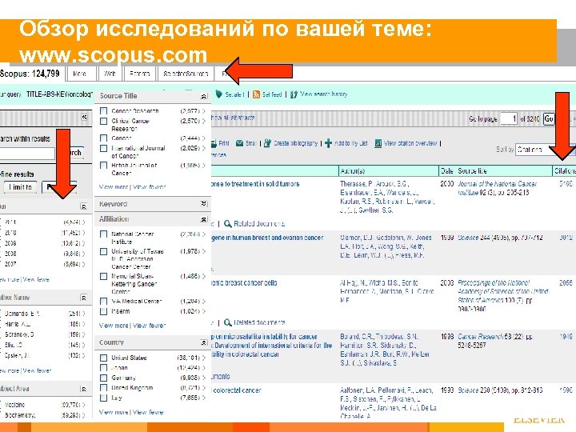
Task: Check the United States country checkbox
Action: click(x=103, y=358)
